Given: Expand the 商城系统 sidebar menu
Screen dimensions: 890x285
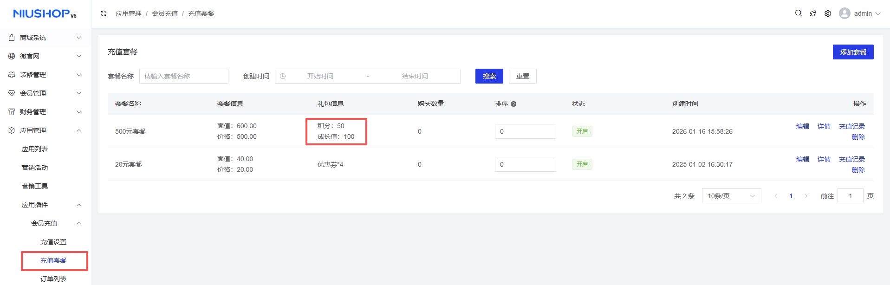Looking at the screenshot, I should pyautogui.click(x=45, y=38).
